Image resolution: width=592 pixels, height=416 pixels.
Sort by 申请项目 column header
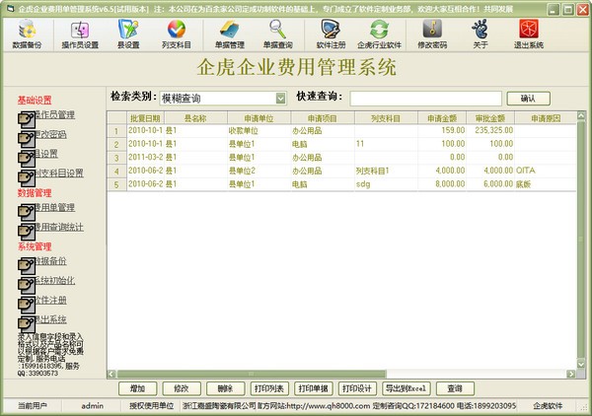(323, 118)
